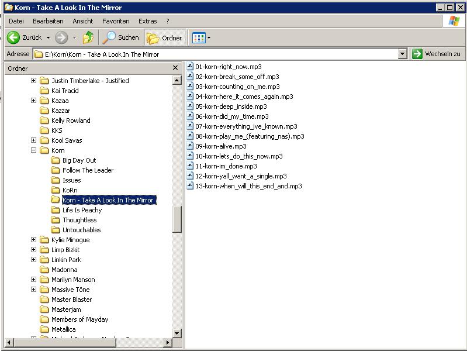The image size is (467, 351).
Task: Click the 04-korn-here_it_comes_again.mp3 file icon
Action: (x=190, y=96)
